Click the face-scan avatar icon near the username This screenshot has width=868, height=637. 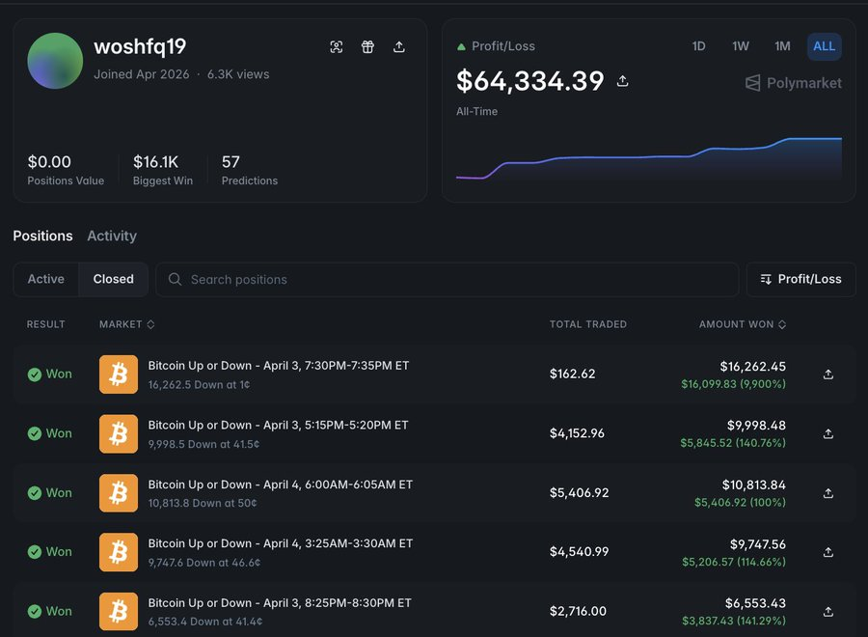click(x=337, y=46)
